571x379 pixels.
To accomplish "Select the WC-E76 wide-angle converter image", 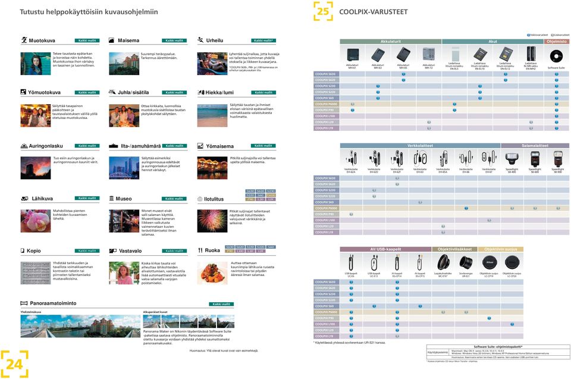I will point(443,262).
